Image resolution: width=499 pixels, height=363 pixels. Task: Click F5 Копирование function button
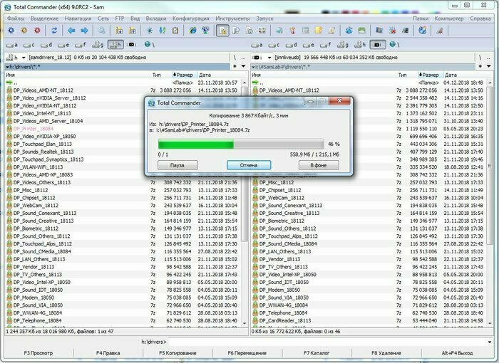coord(178,353)
